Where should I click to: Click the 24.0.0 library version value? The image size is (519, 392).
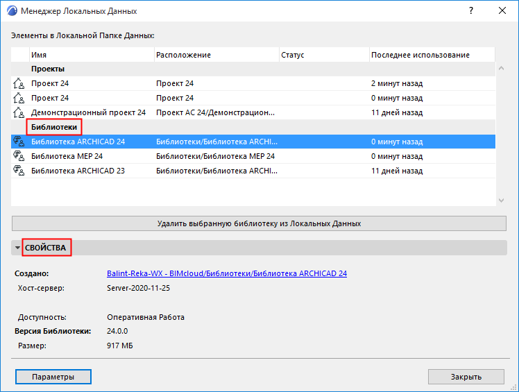pyautogui.click(x=117, y=331)
